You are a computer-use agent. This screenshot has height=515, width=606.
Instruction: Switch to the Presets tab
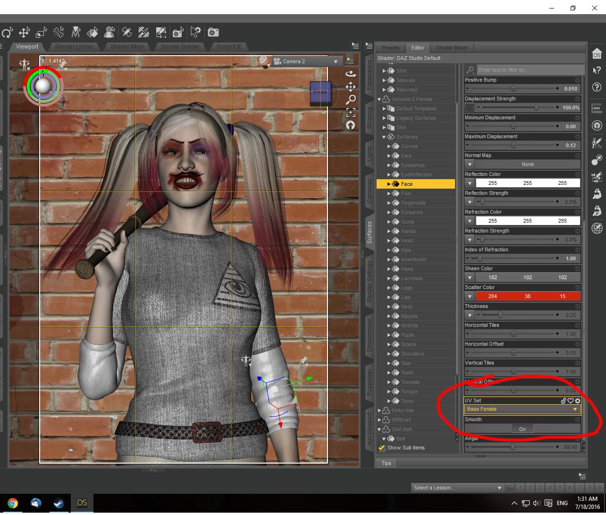[390, 48]
